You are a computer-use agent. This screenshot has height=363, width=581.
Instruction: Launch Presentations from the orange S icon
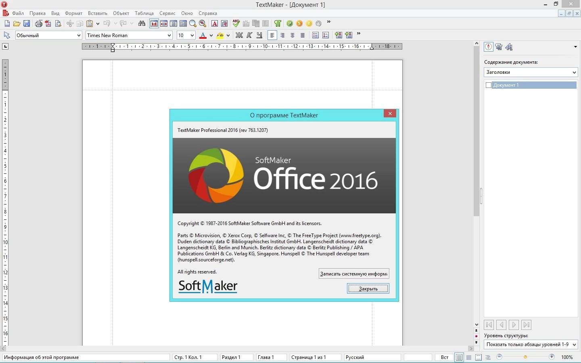coord(299,23)
